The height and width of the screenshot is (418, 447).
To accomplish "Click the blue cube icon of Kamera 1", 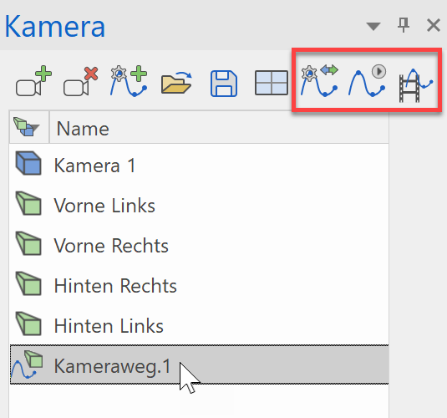I will [x=28, y=163].
